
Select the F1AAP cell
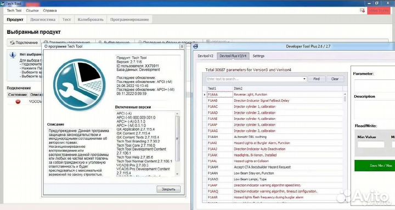pyautogui.click(x=219, y=185)
